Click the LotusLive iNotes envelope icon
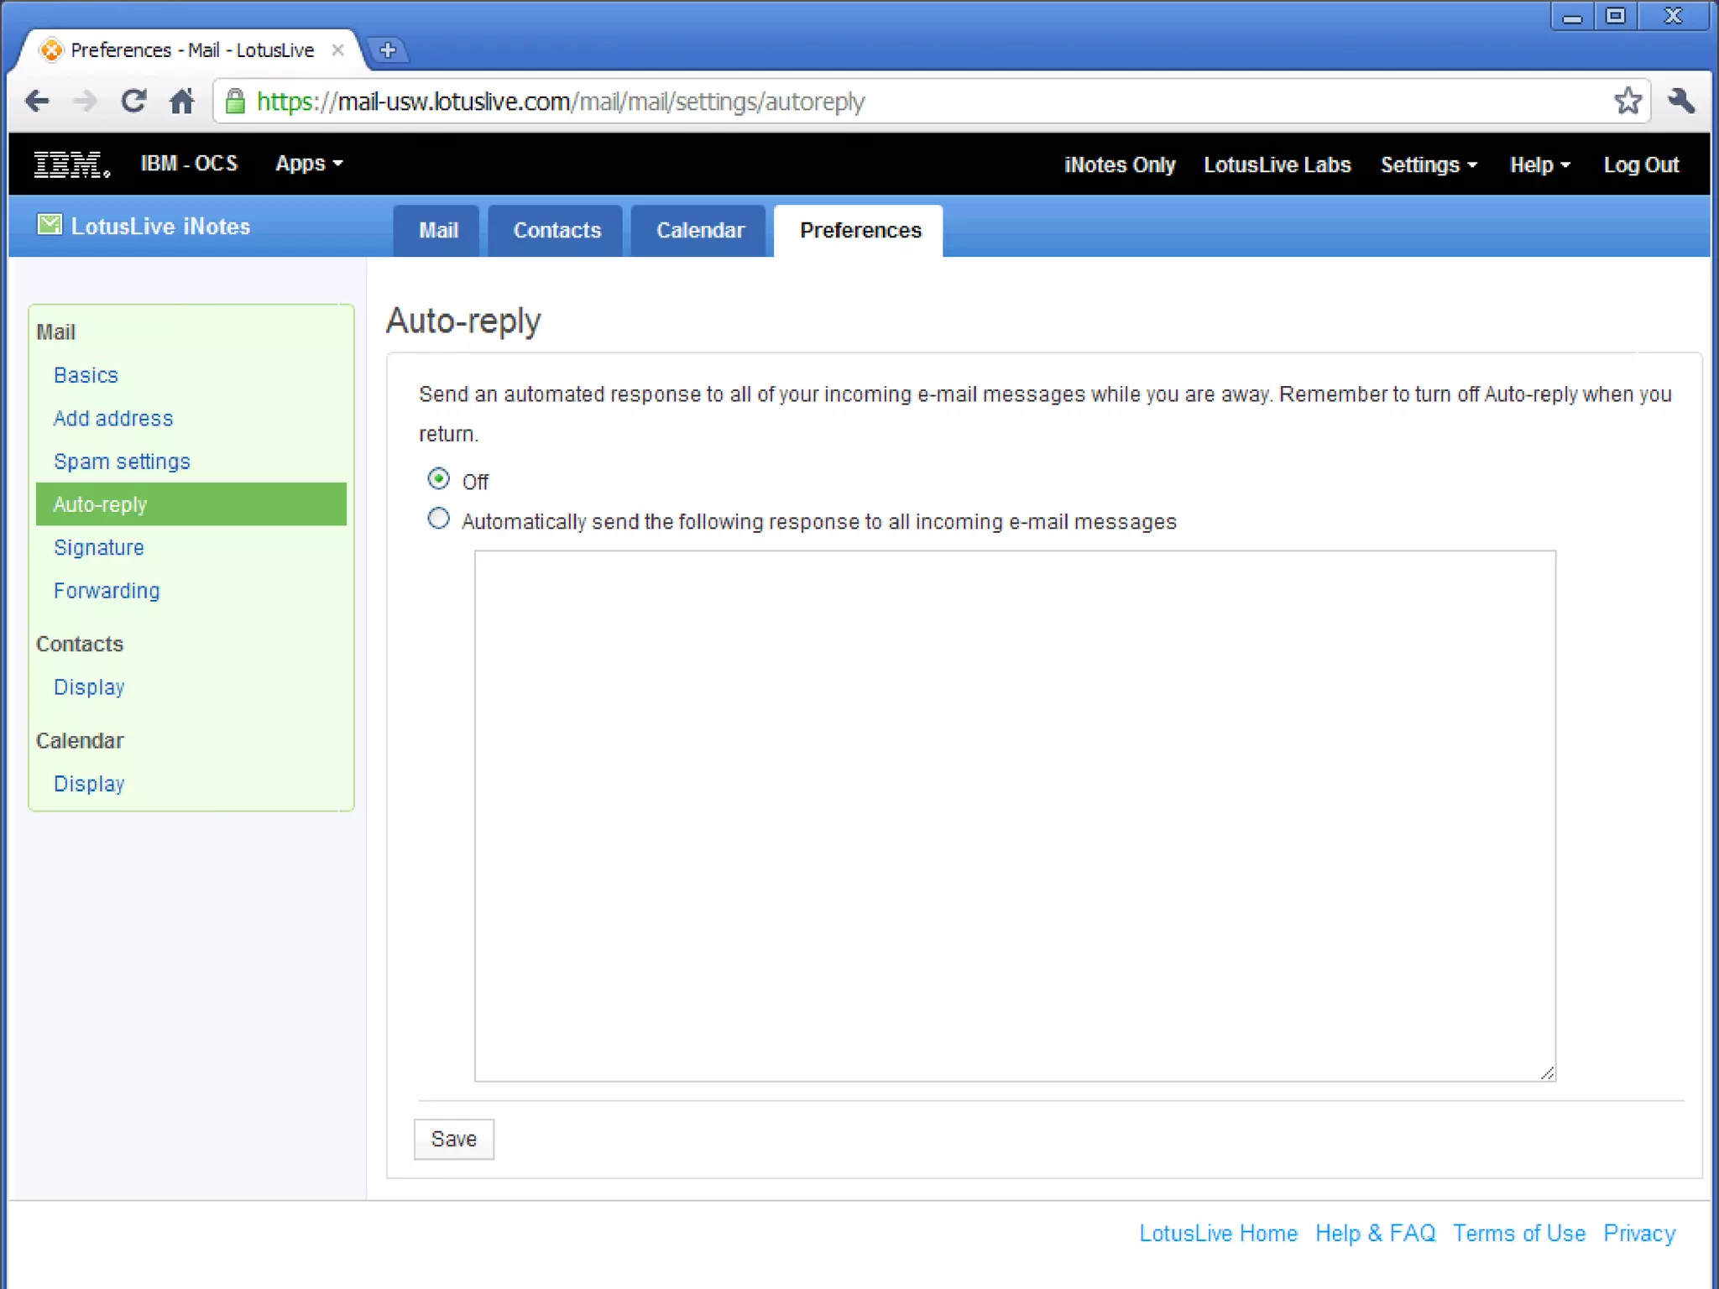Image resolution: width=1719 pixels, height=1289 pixels. tap(50, 225)
